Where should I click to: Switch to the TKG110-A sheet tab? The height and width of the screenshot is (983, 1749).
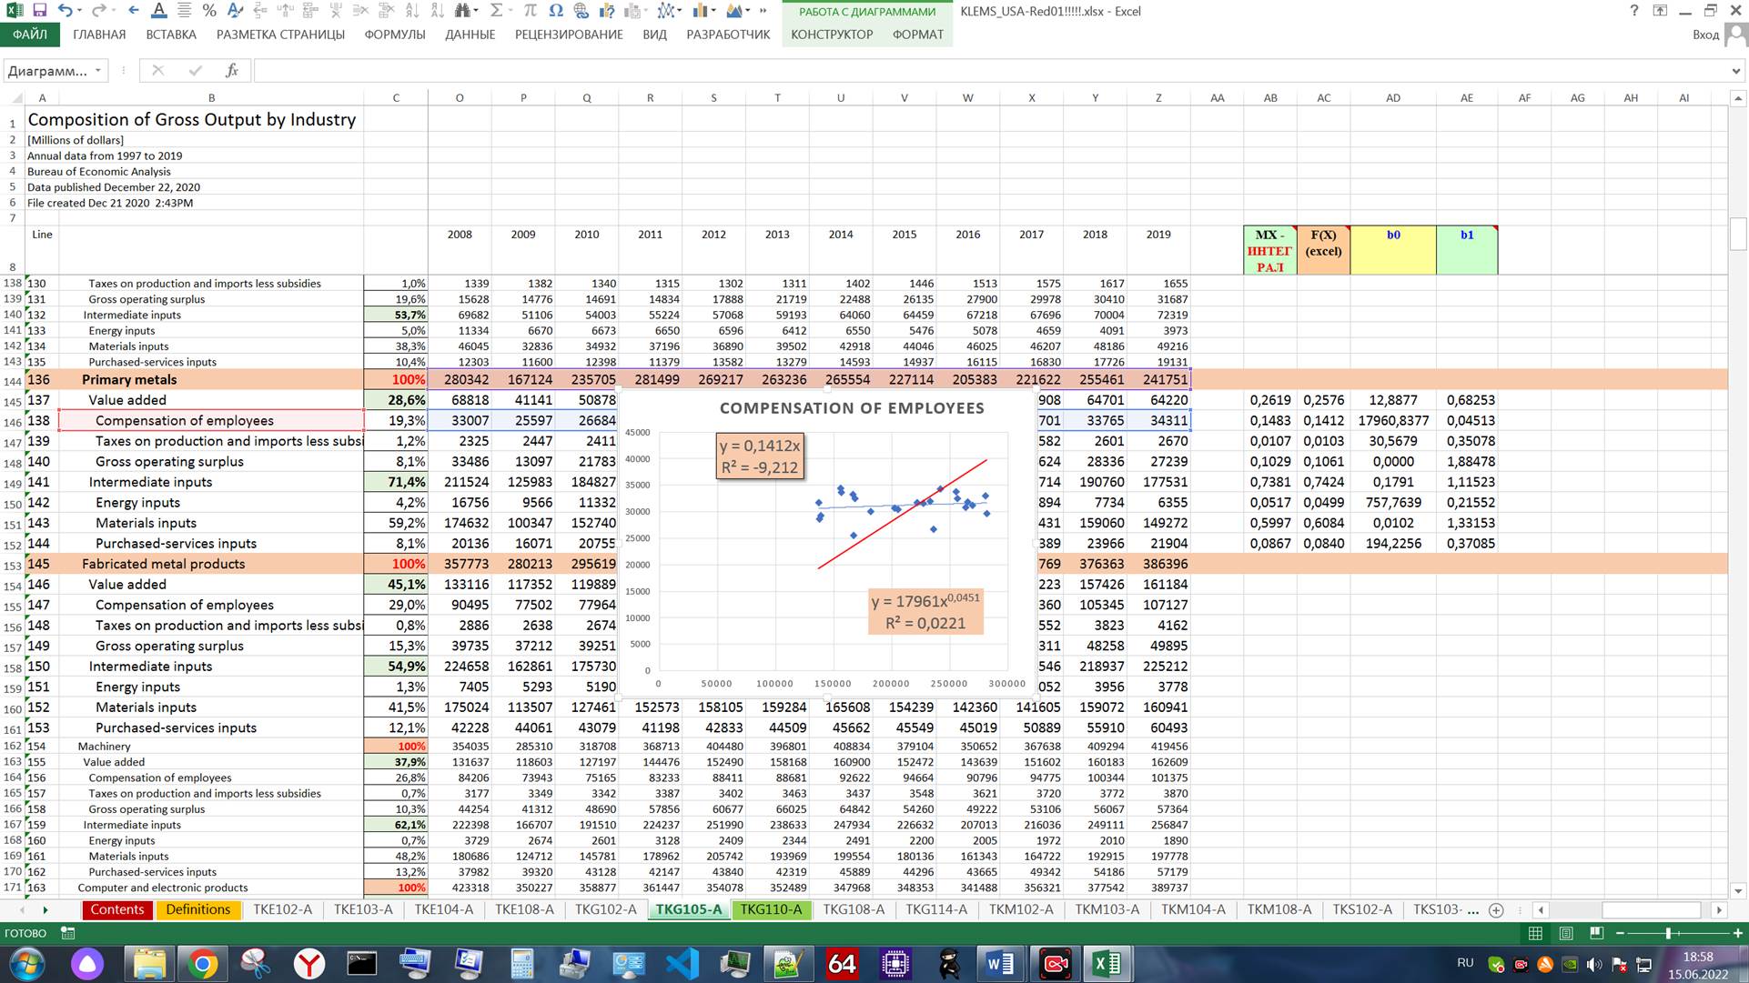771,909
